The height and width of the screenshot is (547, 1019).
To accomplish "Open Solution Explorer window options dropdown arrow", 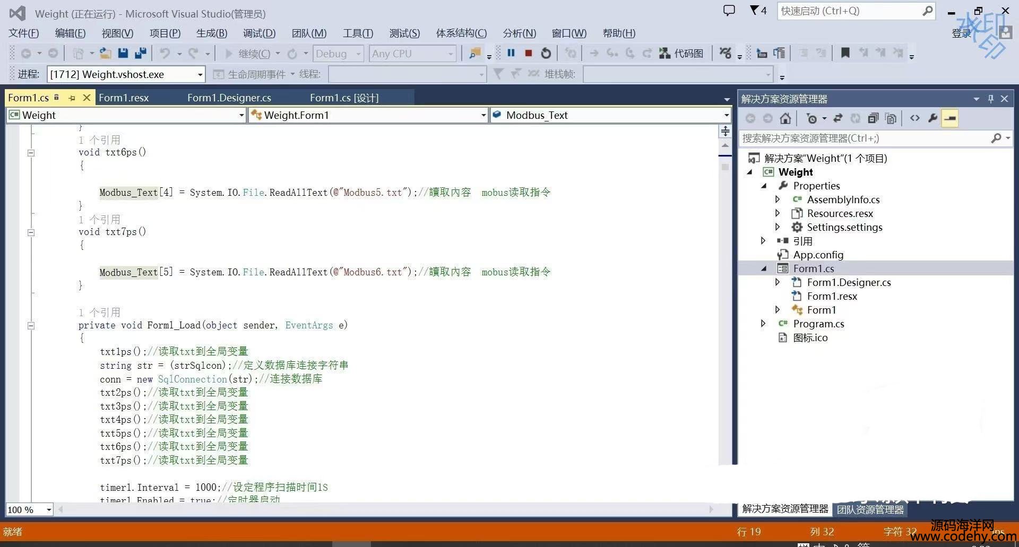I will 977,99.
